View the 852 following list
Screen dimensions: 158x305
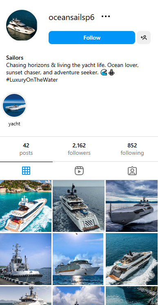pyautogui.click(x=132, y=149)
